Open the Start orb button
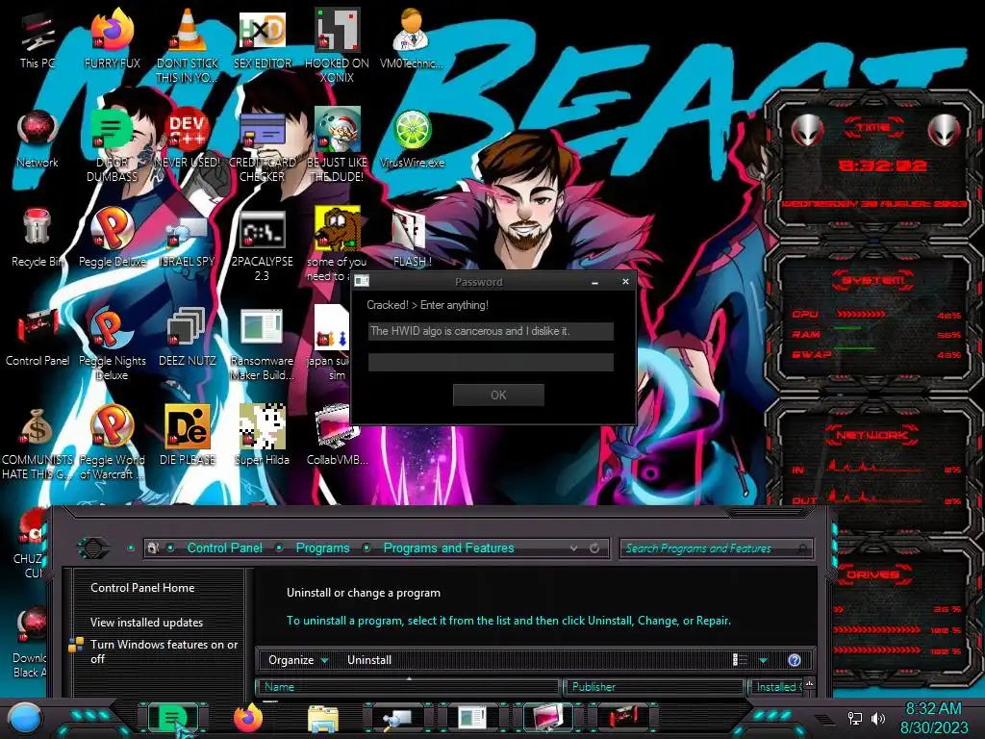Viewport: 985px width, 739px height. (x=24, y=719)
